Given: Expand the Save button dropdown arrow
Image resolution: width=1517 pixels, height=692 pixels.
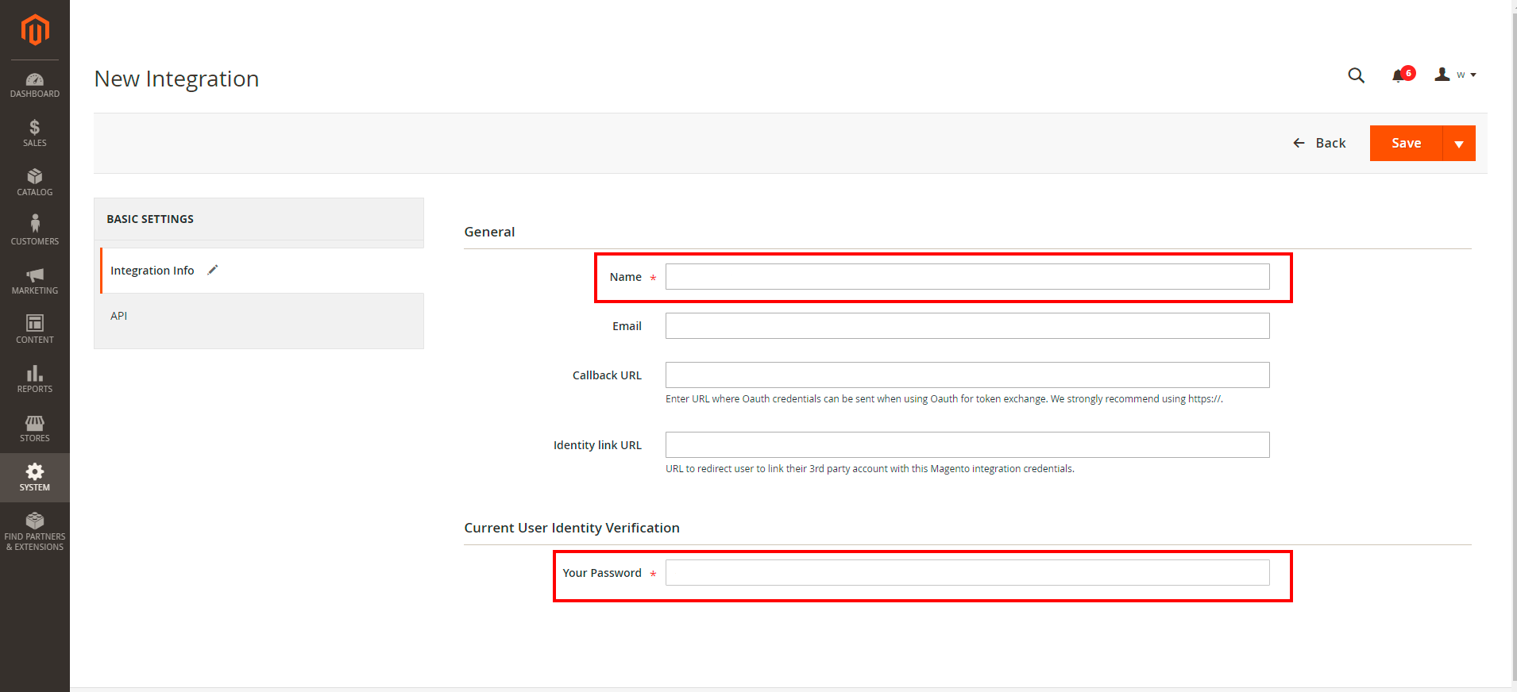Looking at the screenshot, I should click(x=1459, y=144).
